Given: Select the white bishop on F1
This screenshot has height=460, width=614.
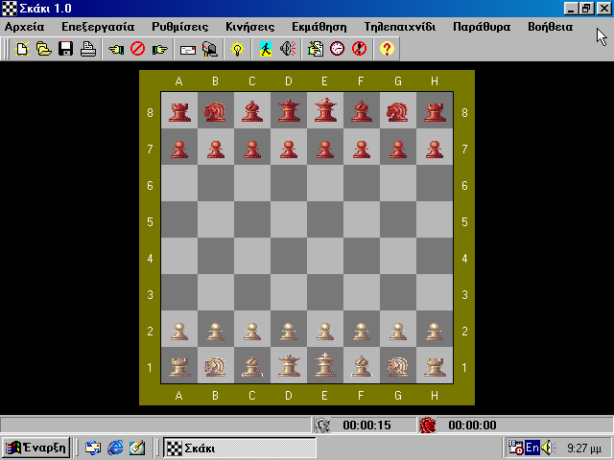Looking at the screenshot, I should (362, 367).
